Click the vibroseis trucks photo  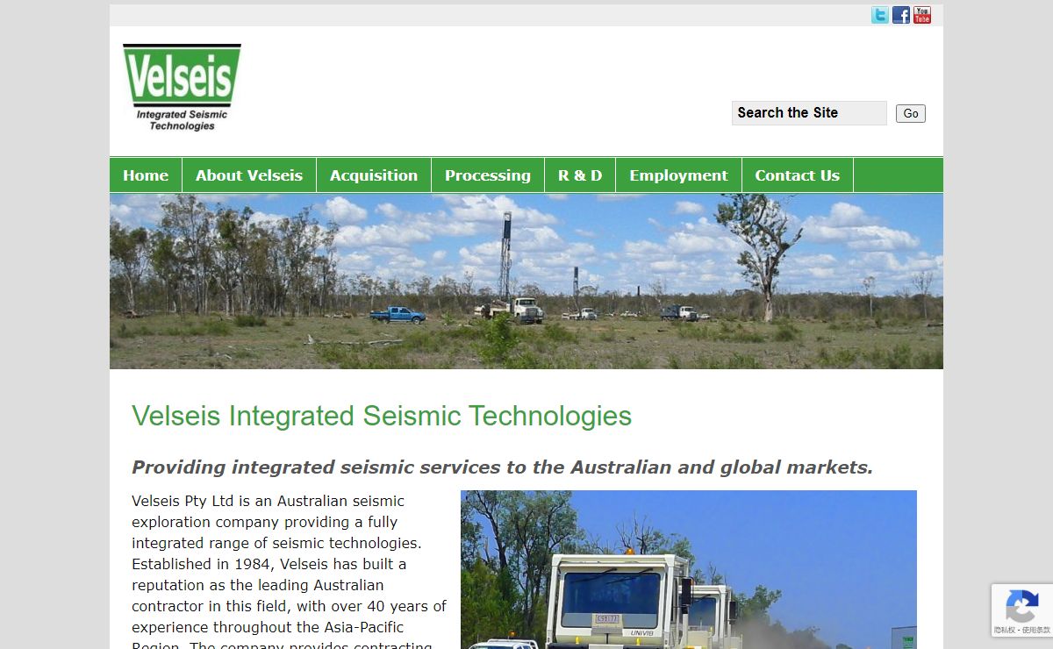click(689, 570)
